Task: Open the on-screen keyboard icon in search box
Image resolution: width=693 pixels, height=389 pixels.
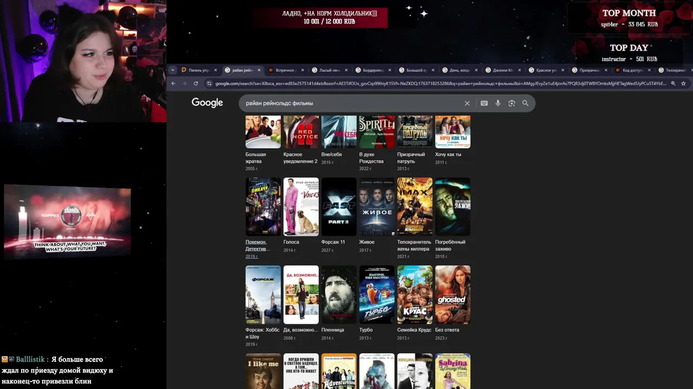Action: point(484,103)
